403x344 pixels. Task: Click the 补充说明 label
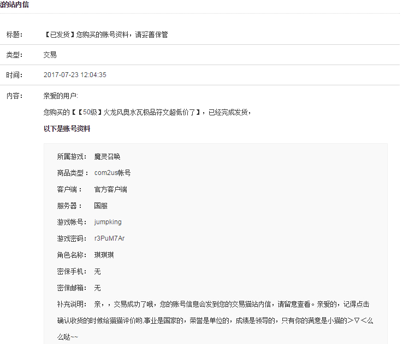point(72,304)
